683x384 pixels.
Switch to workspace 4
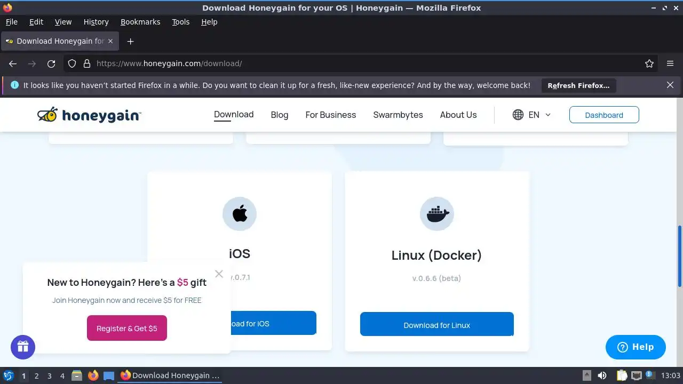click(x=62, y=375)
